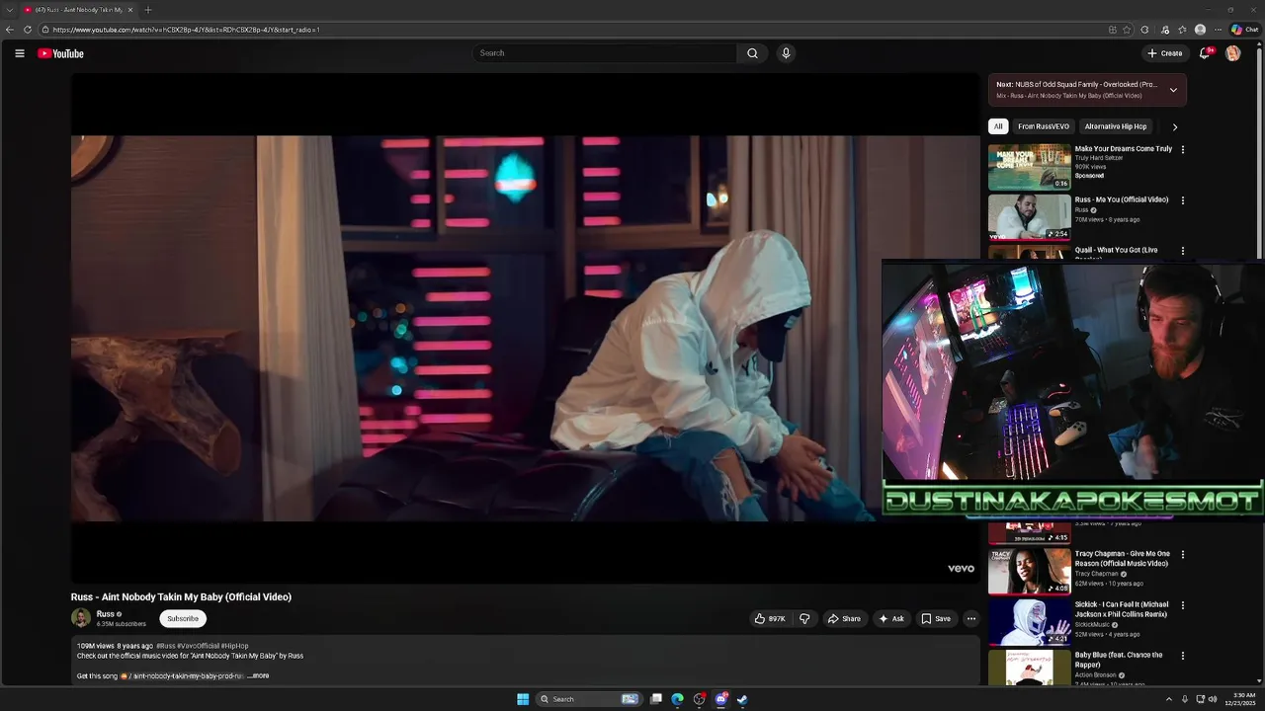Screen dimensions: 1265x711
Task: Open Steam from the taskbar
Action: 742,699
